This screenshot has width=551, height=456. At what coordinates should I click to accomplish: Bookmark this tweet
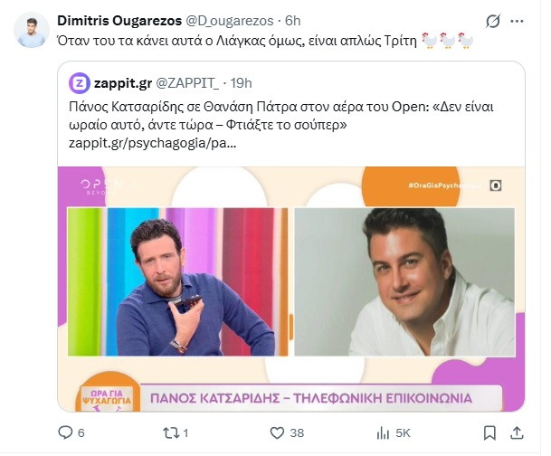489,432
